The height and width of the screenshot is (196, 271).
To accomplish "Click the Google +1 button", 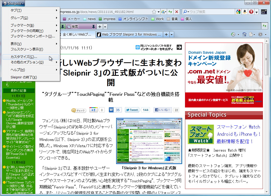I will 93,110.
